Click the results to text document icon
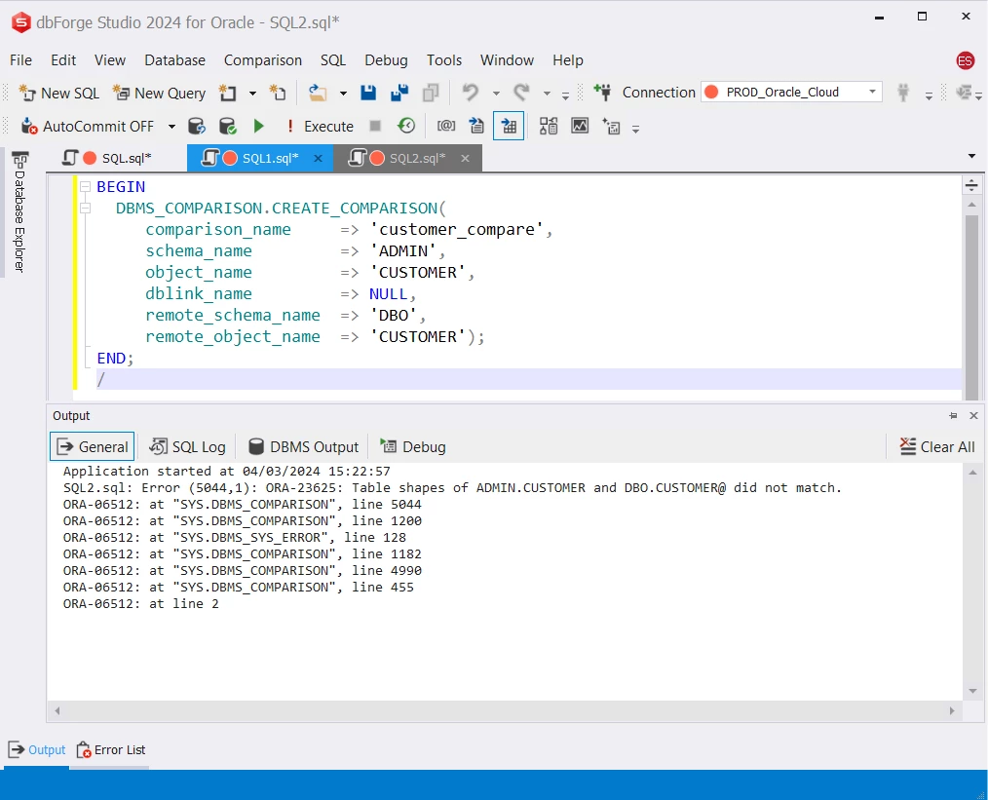Image resolution: width=988 pixels, height=800 pixels. [x=477, y=127]
